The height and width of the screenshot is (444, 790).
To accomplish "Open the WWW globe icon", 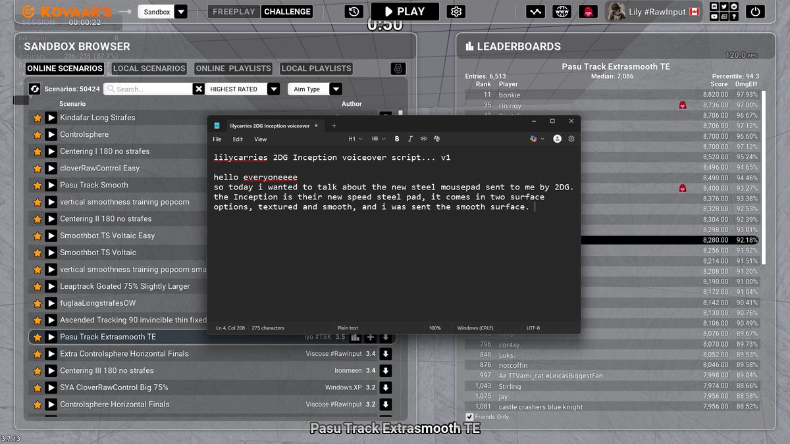I will pos(562,11).
